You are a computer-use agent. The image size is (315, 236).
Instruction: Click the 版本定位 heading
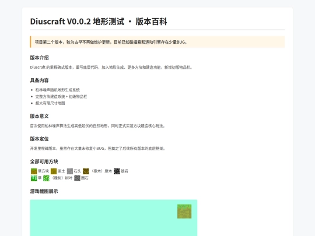point(40,139)
